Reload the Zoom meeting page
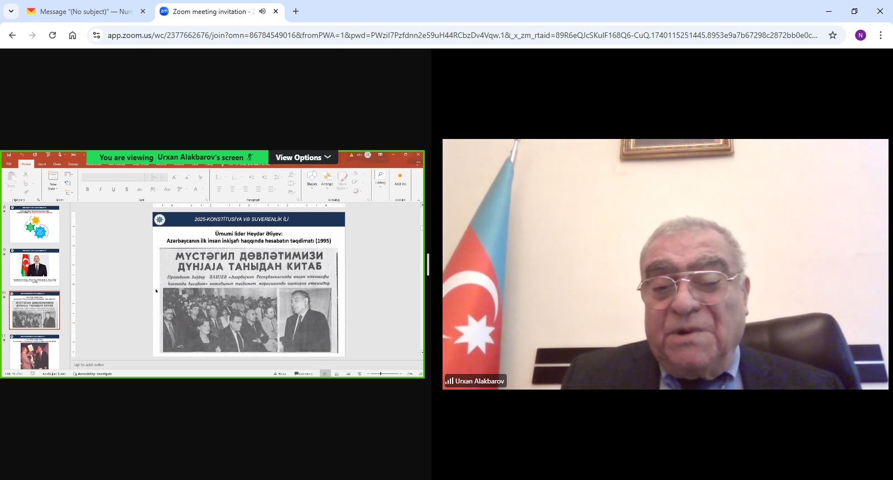The width and height of the screenshot is (893, 480). 52,35
